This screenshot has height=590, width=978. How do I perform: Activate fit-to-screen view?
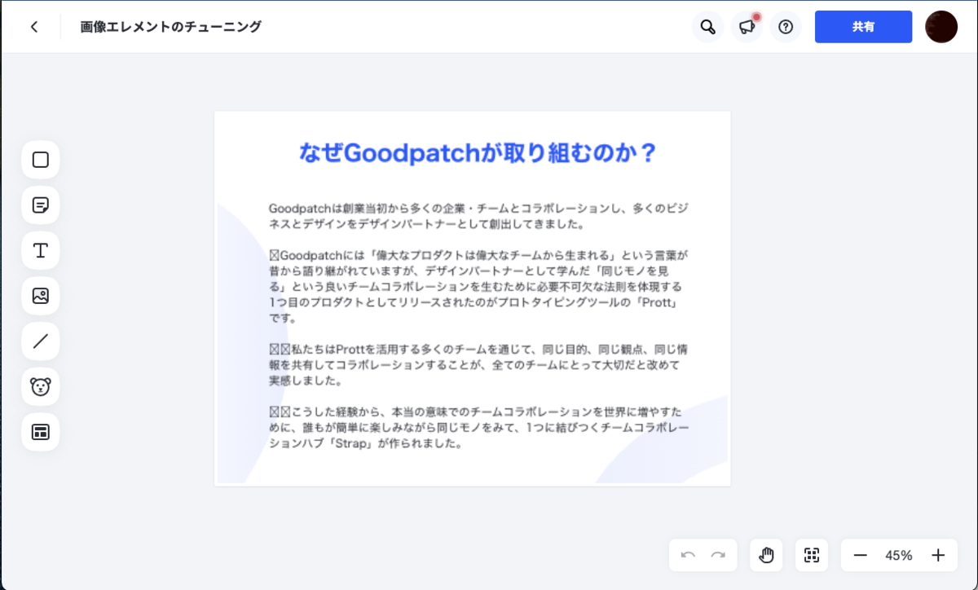point(811,555)
